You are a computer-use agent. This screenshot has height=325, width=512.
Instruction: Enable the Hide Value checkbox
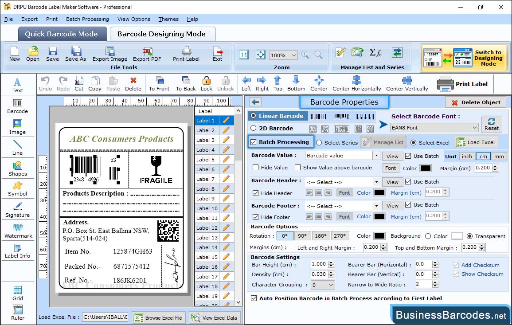point(256,167)
